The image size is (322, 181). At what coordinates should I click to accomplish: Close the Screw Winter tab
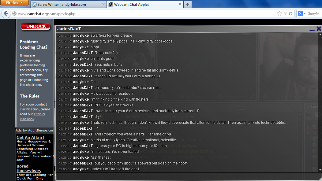[x=103, y=4]
